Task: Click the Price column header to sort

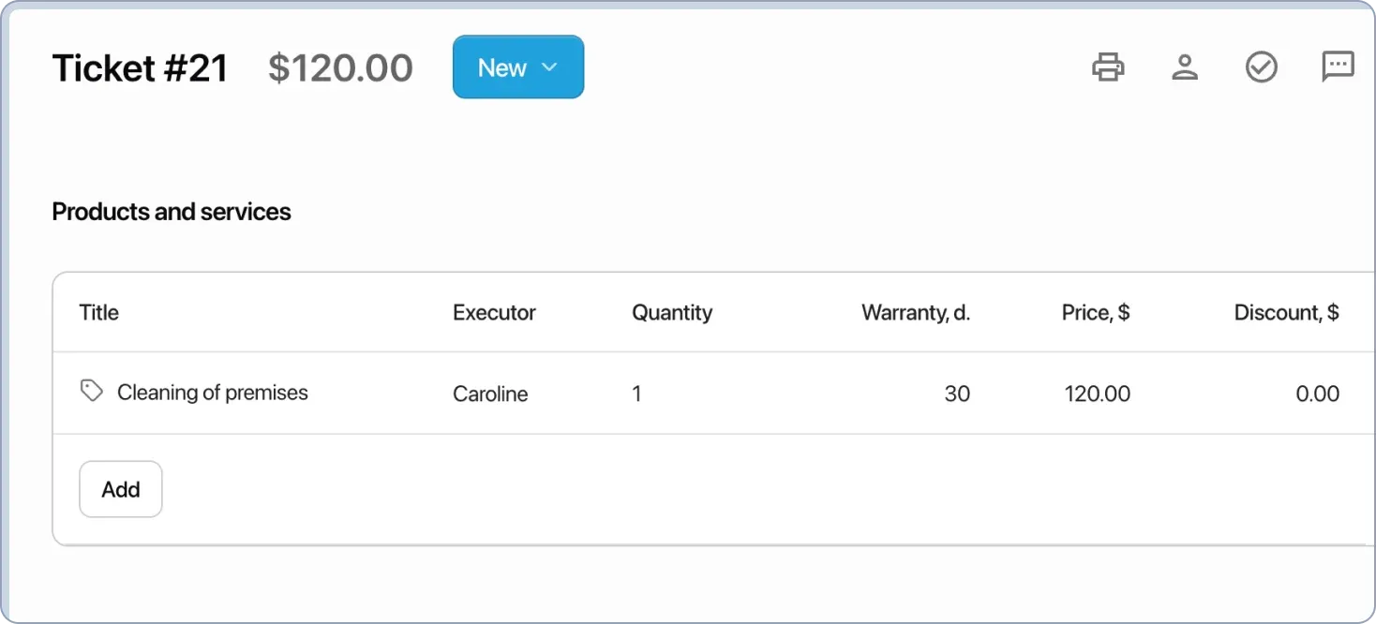Action: pos(1095,312)
